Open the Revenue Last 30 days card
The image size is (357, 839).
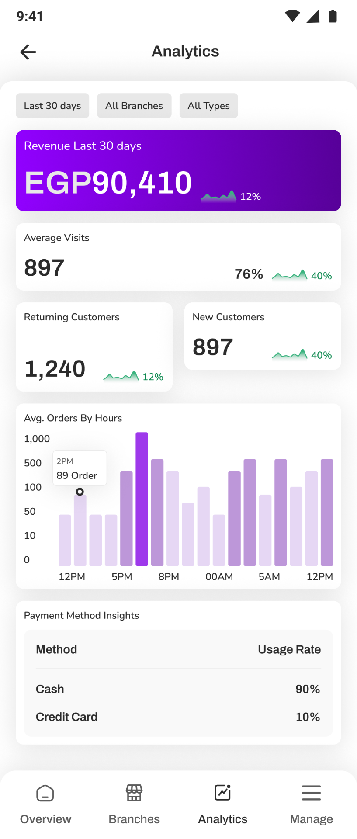[178, 170]
